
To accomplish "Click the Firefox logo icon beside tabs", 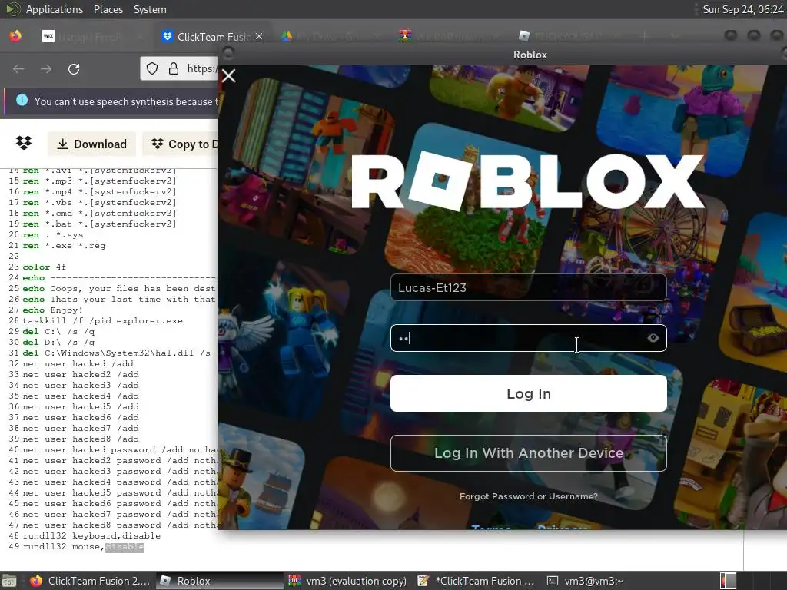I will pyautogui.click(x=15, y=36).
